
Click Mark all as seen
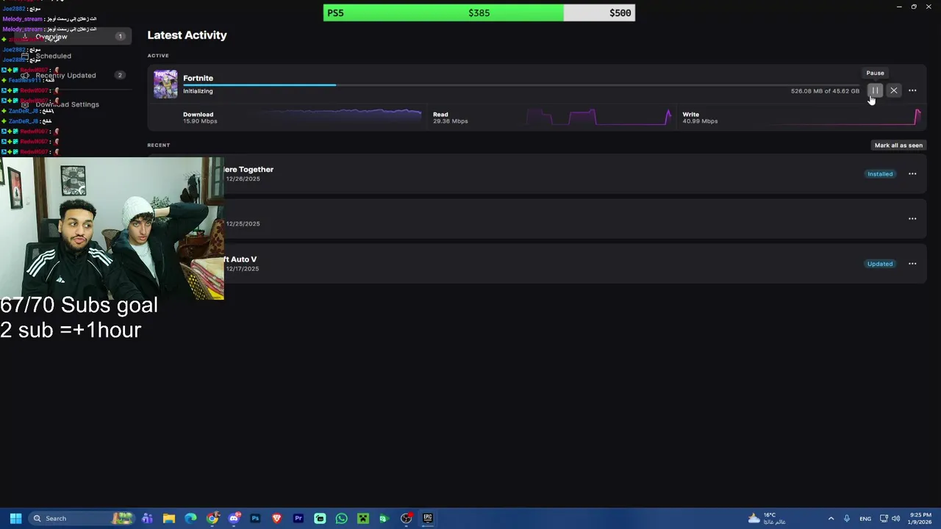tap(898, 145)
